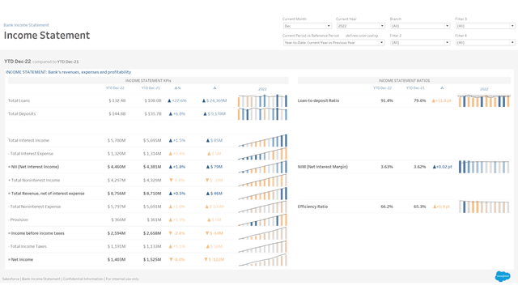
Task: Select the NIM (Net Interest Margin) bar chart
Action: (484, 167)
